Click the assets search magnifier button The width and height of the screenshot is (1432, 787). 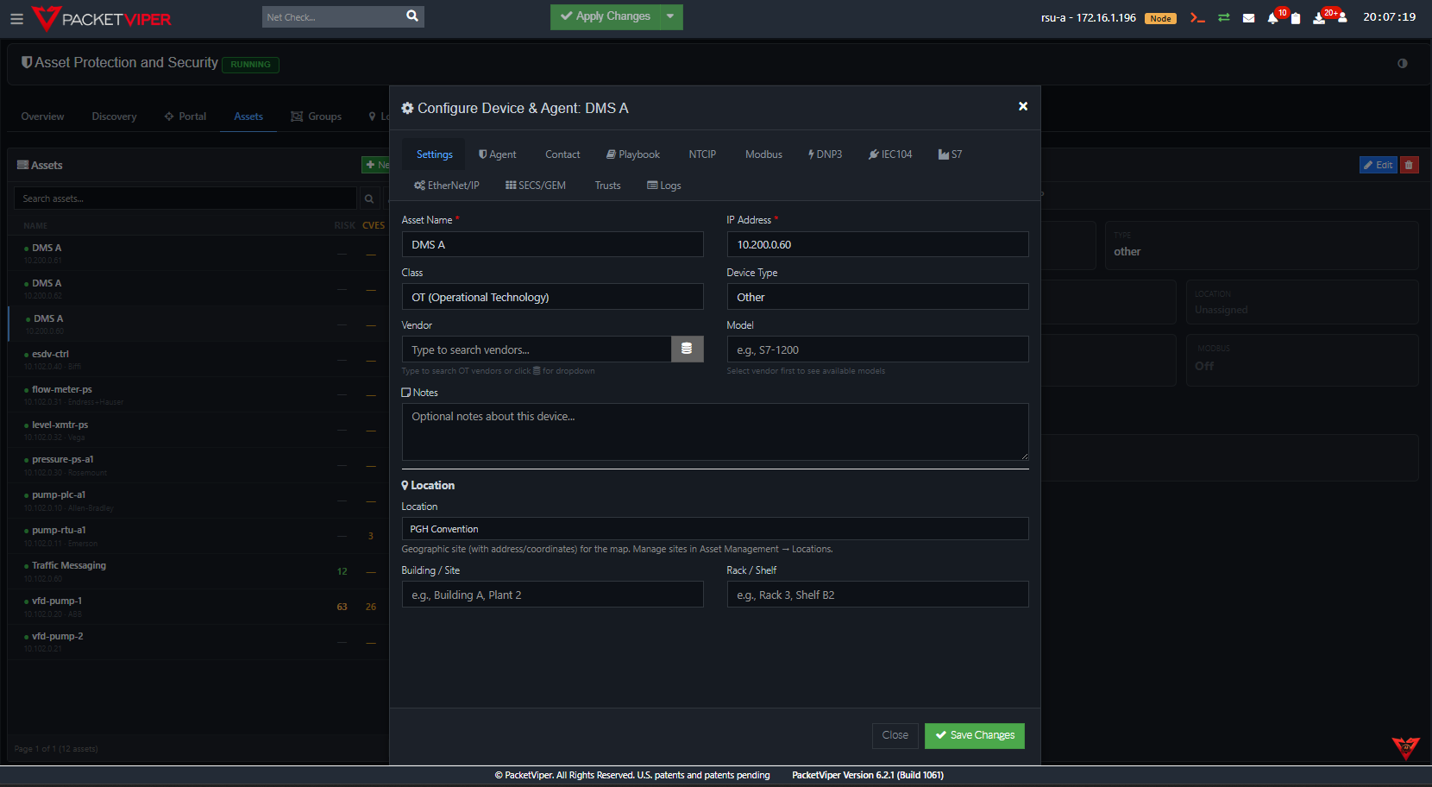(x=369, y=198)
